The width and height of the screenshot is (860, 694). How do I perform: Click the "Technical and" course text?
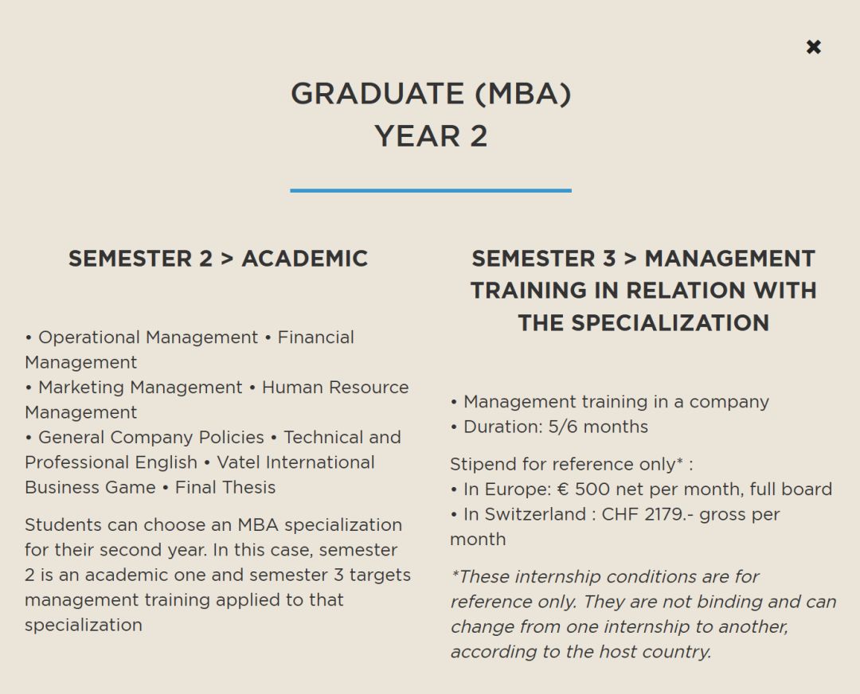click(342, 438)
